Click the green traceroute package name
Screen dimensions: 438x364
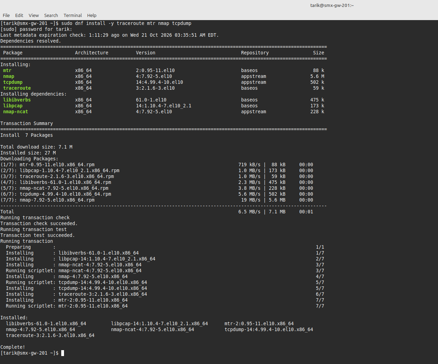pos(17,88)
